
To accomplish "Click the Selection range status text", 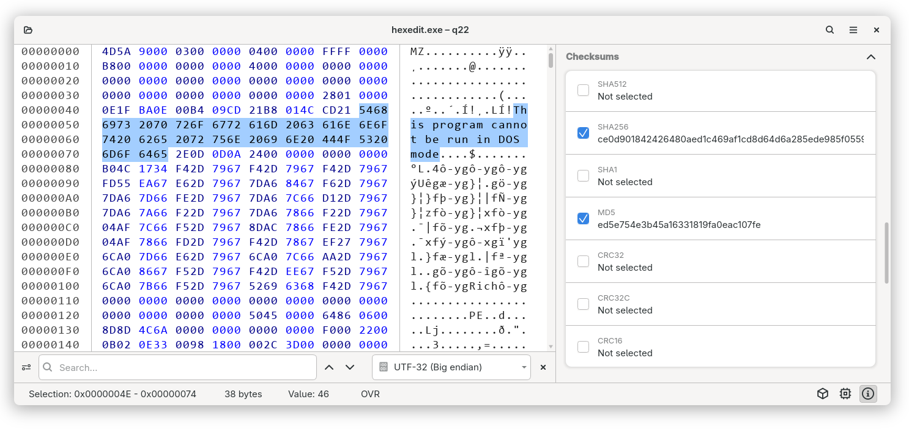I will click(113, 394).
